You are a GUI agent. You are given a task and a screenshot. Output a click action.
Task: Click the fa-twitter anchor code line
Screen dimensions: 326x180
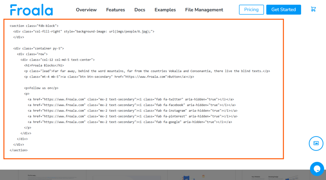(x=131, y=99)
